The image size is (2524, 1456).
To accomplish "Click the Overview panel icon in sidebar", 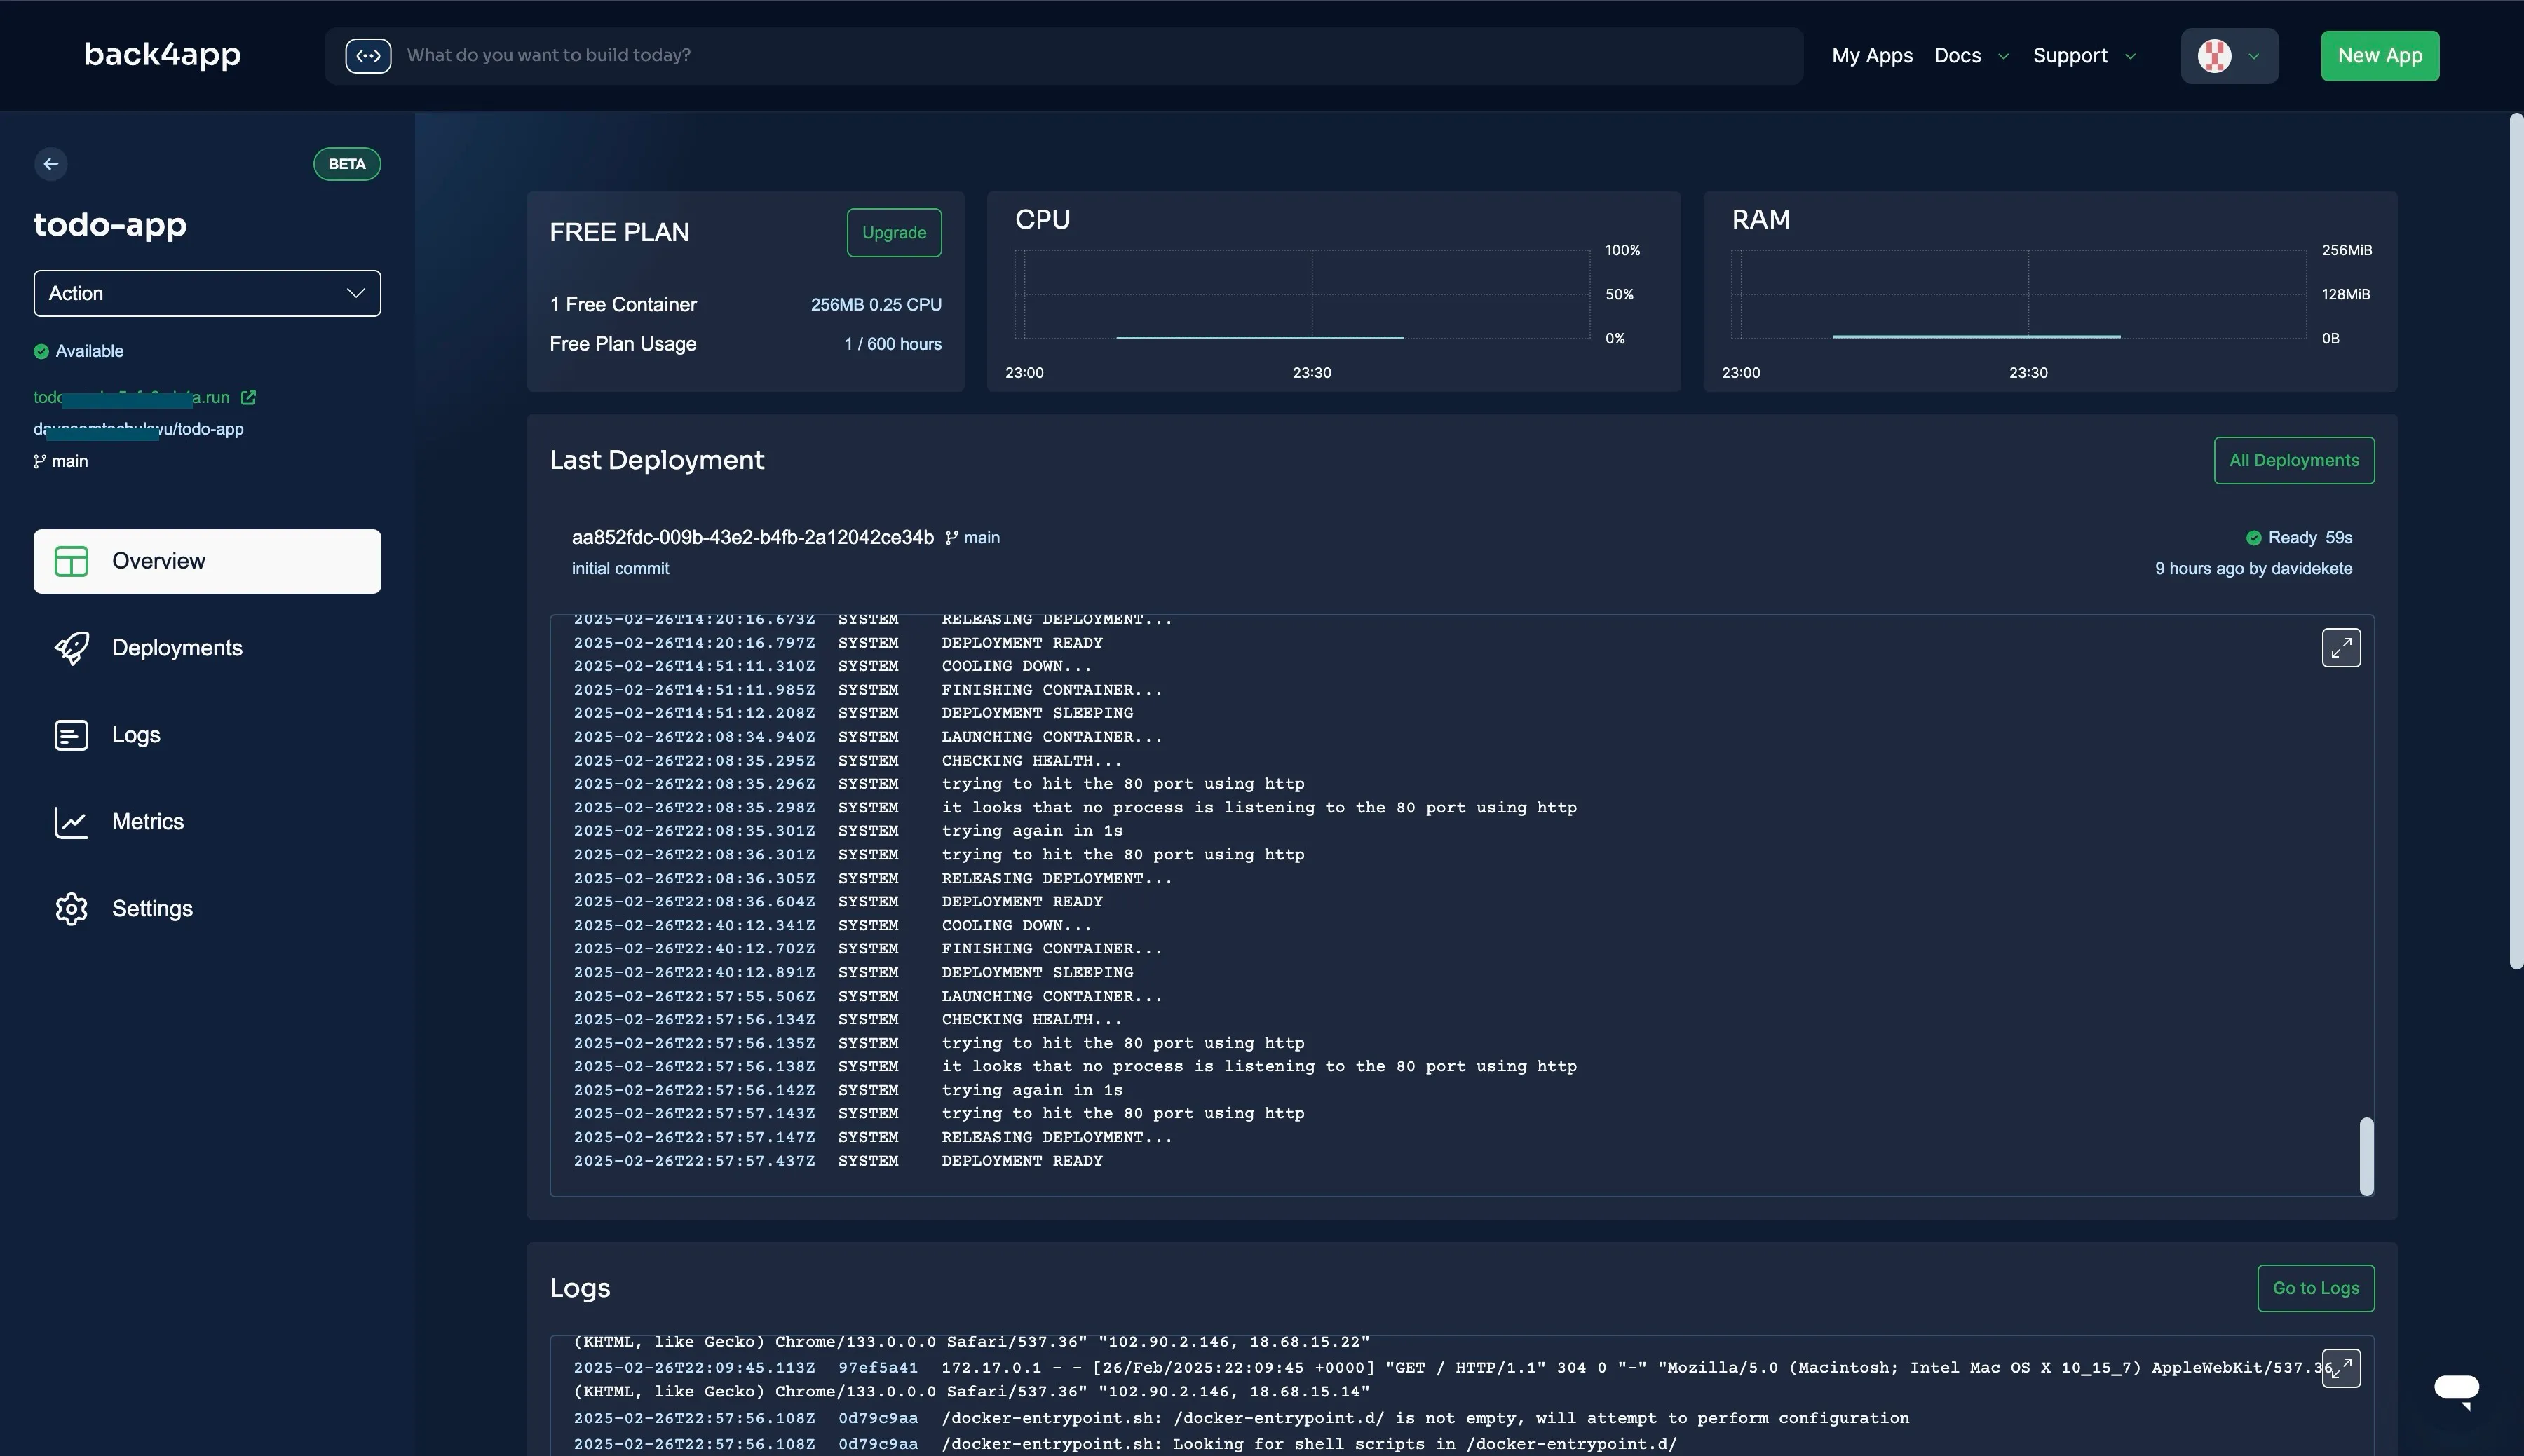I will click(x=69, y=560).
